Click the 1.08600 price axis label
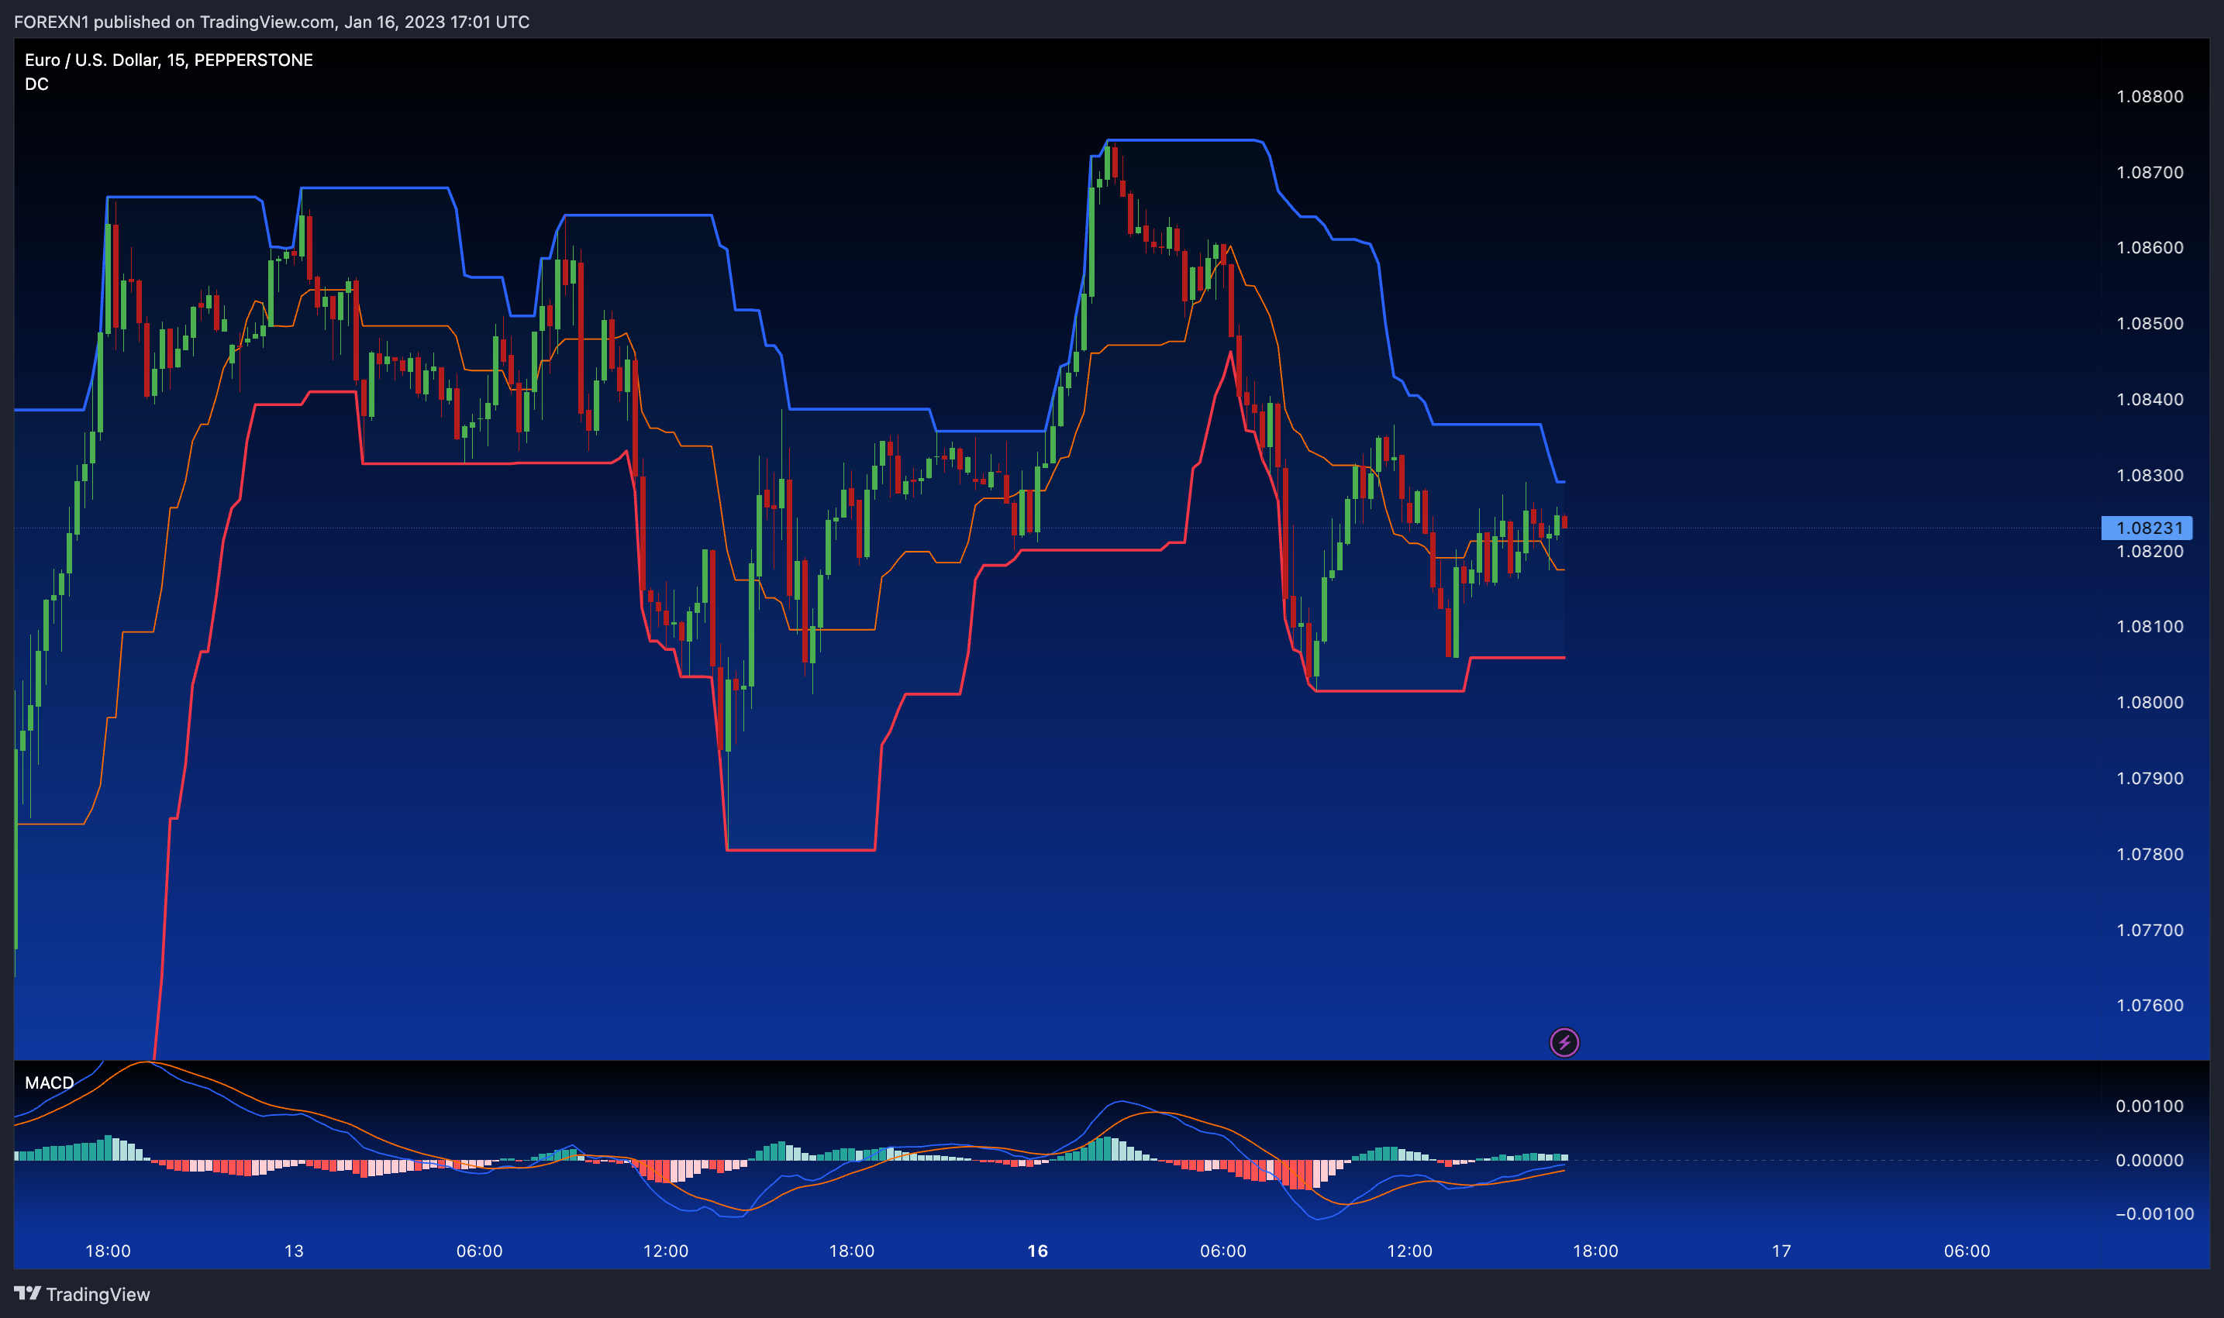The image size is (2224, 1318). 2150,248
